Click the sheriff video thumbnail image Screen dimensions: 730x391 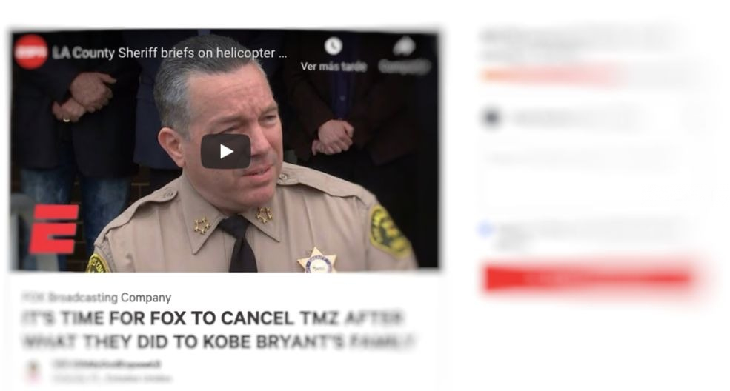pyautogui.click(x=225, y=151)
